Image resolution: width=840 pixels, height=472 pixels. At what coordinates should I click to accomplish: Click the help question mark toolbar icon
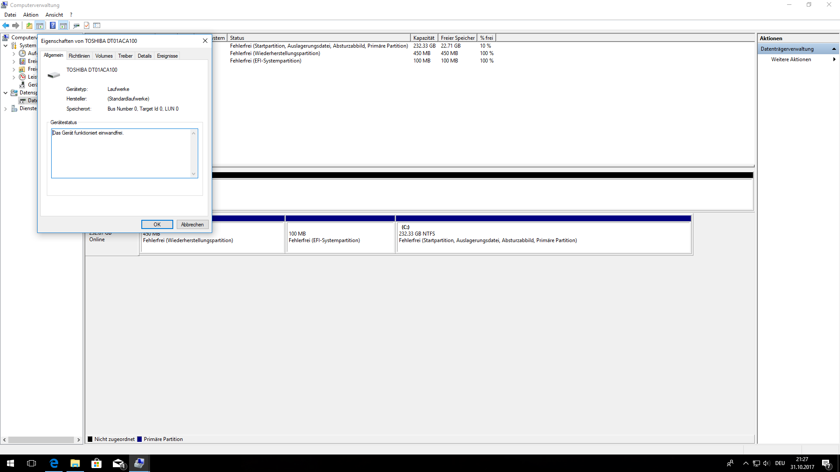tap(52, 25)
